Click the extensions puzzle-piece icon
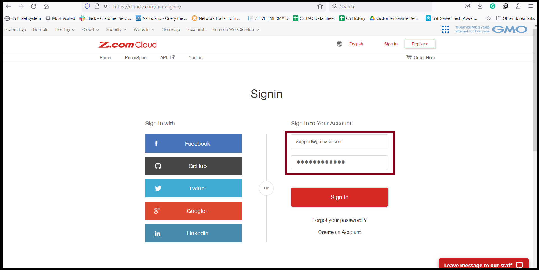The height and width of the screenshot is (270, 539). [x=518, y=6]
